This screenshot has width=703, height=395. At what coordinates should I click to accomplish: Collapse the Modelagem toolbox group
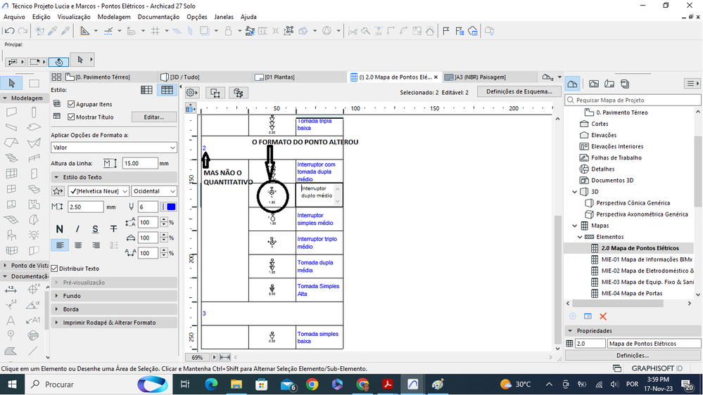point(23,98)
